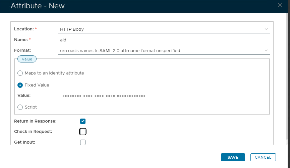Close the Attribute - New dialog

click(x=280, y=5)
